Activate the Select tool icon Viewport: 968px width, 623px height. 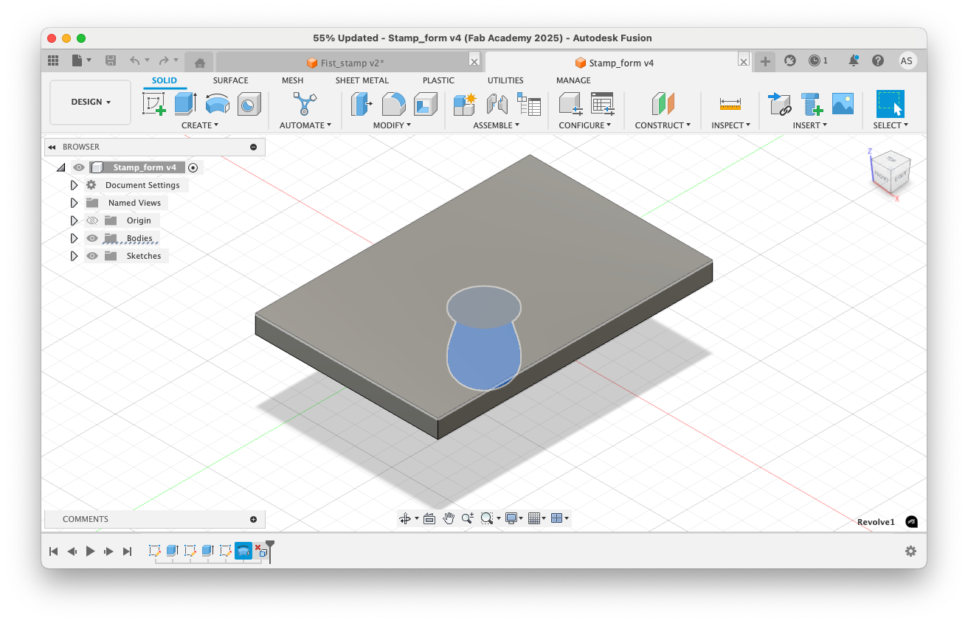(x=890, y=103)
